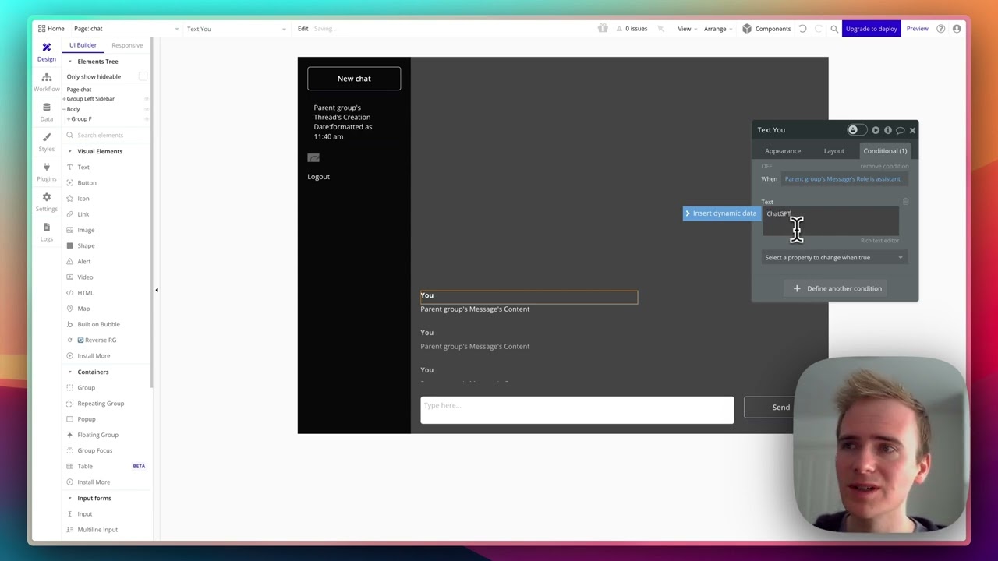Toggle the Text You panel avatar switch

coord(856,130)
